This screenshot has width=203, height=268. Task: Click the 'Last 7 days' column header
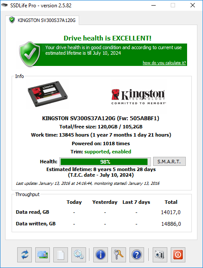tap(136, 202)
